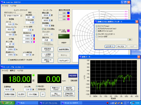Click the settings send (test) button

click(48, 49)
